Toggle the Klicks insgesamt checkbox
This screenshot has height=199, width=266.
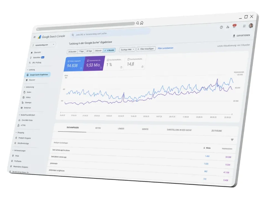[68, 61]
